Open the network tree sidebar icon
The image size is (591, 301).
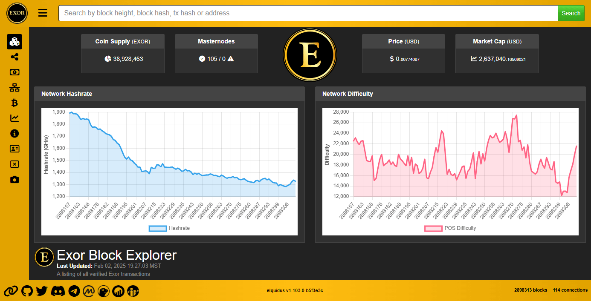tap(14, 88)
